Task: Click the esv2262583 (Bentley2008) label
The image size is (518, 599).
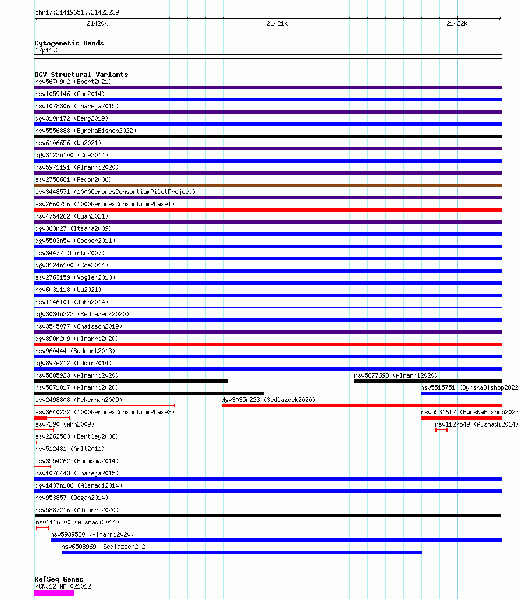Action: click(77, 436)
